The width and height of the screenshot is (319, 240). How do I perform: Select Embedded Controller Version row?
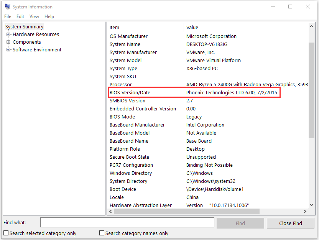click(x=208, y=109)
